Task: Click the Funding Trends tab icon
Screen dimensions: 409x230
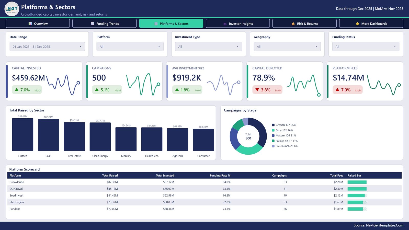Action: pyautogui.click(x=93, y=24)
